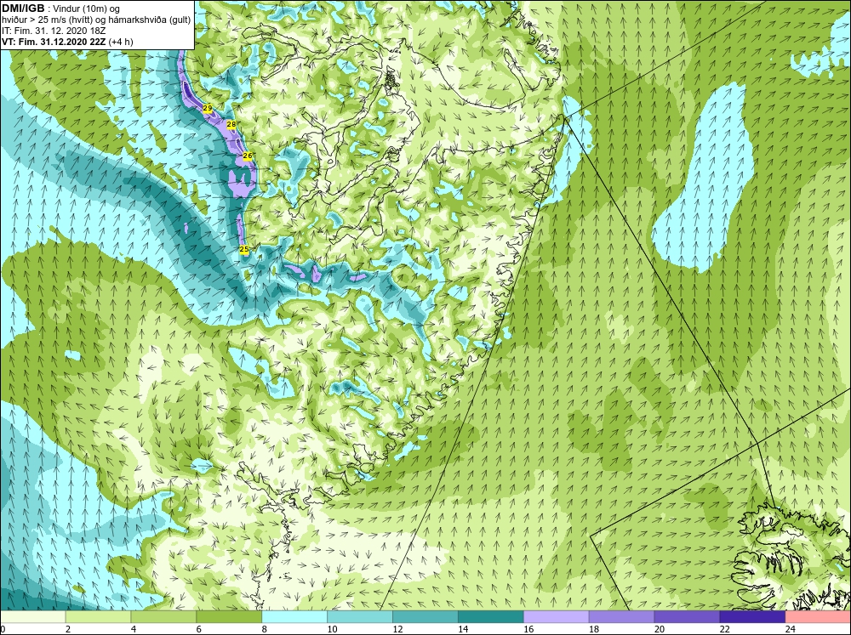Click the yellow gust label 25
The height and width of the screenshot is (635, 851).
244,249
